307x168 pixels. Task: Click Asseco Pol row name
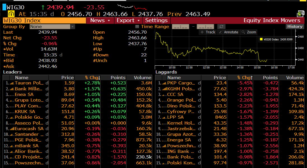pyautogui.click(x=29, y=123)
